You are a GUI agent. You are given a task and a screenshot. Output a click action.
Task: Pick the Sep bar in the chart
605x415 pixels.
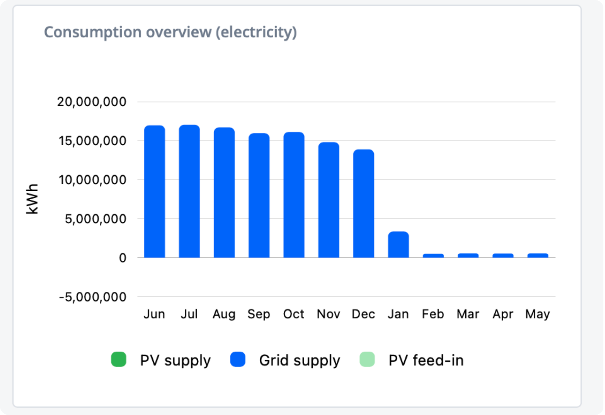tap(259, 195)
